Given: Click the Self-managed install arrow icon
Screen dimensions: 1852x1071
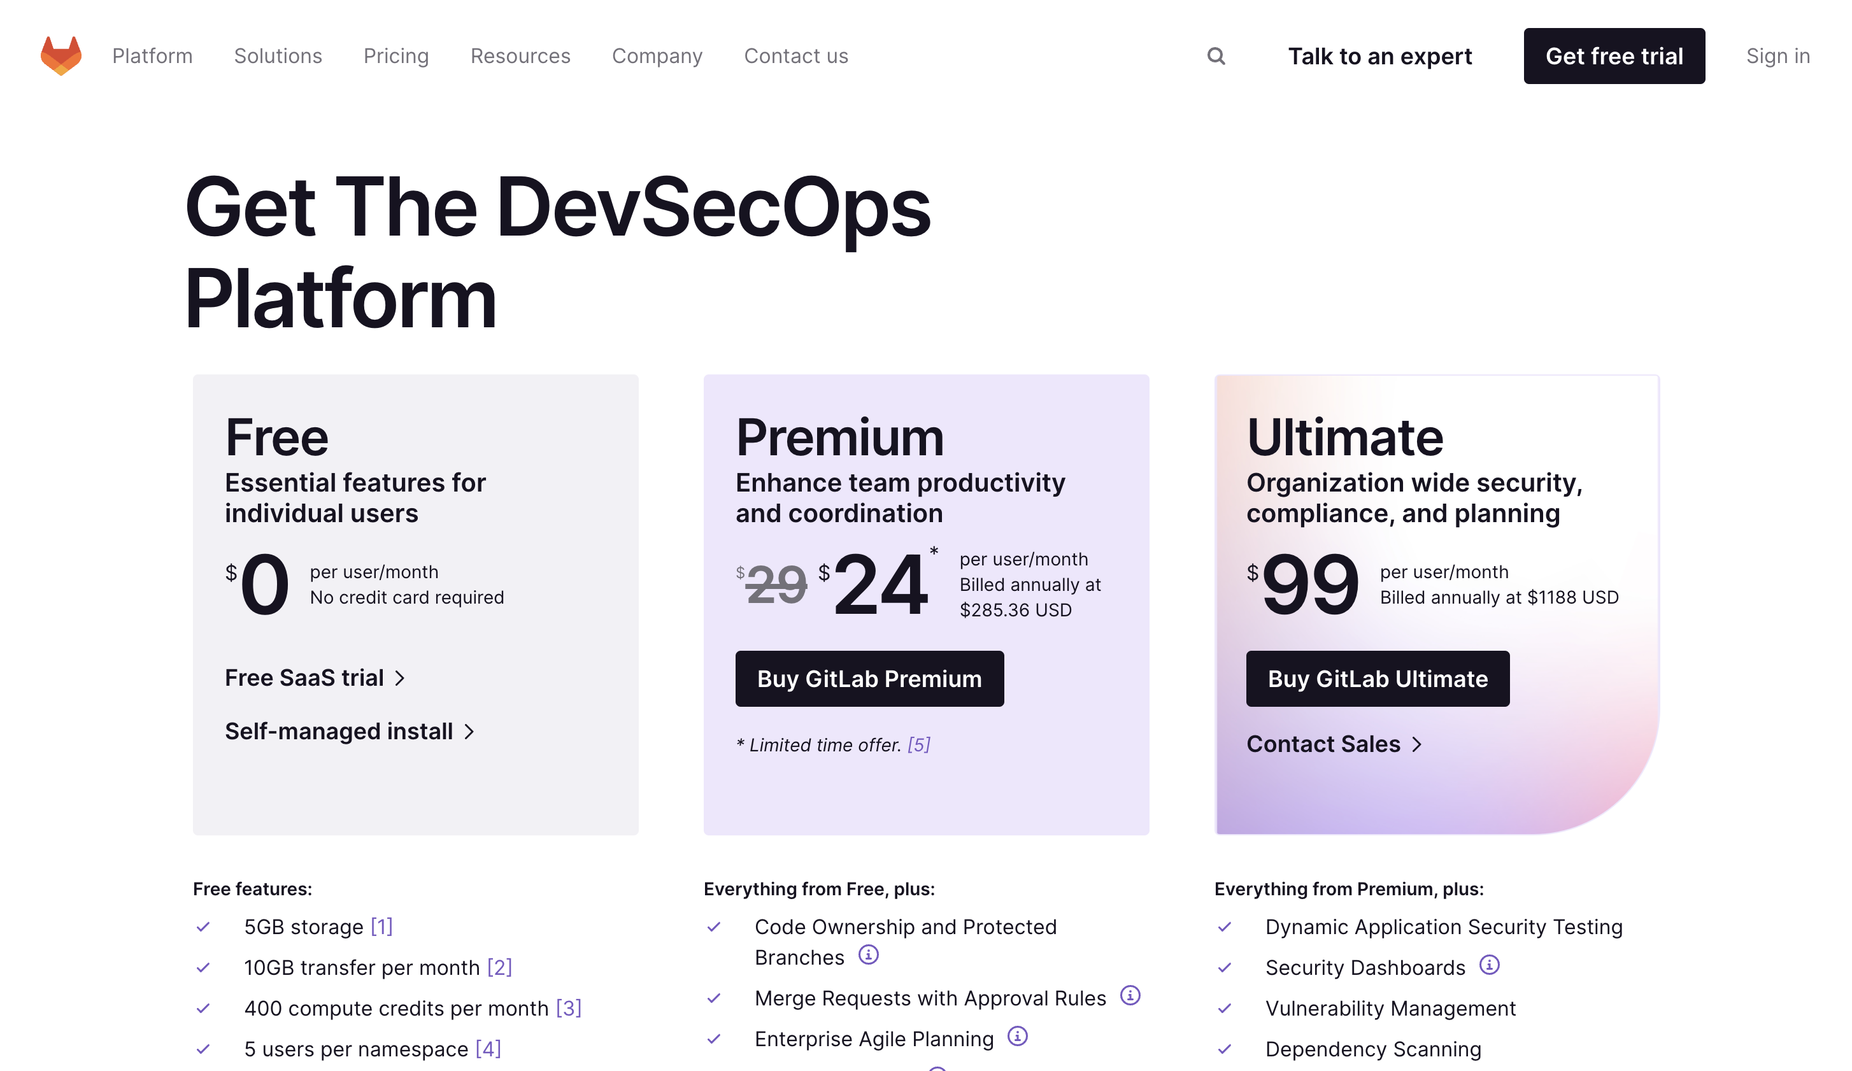Looking at the screenshot, I should (x=472, y=732).
